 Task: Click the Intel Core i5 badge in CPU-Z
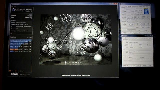[146, 11]
